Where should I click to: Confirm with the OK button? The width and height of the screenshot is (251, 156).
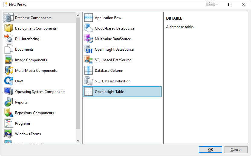[x=210, y=150]
